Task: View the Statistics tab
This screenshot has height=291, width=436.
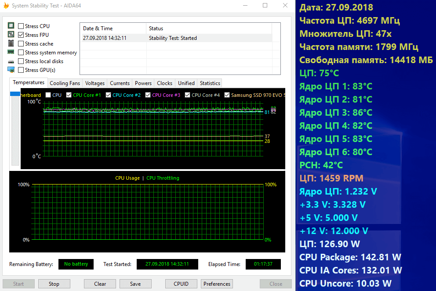Action: coord(210,83)
